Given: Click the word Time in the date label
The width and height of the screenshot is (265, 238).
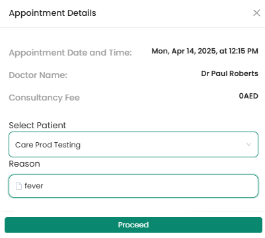Looking at the screenshot, I should (x=120, y=53).
